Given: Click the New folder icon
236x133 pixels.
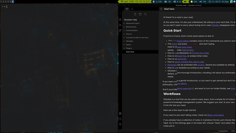Looking at the screenshot, I should (140, 14).
